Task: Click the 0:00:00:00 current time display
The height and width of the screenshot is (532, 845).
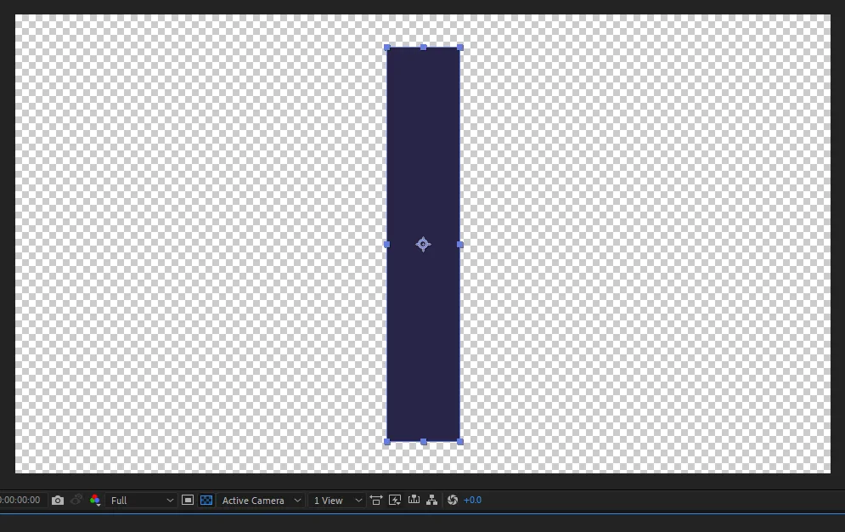Action: (x=20, y=501)
